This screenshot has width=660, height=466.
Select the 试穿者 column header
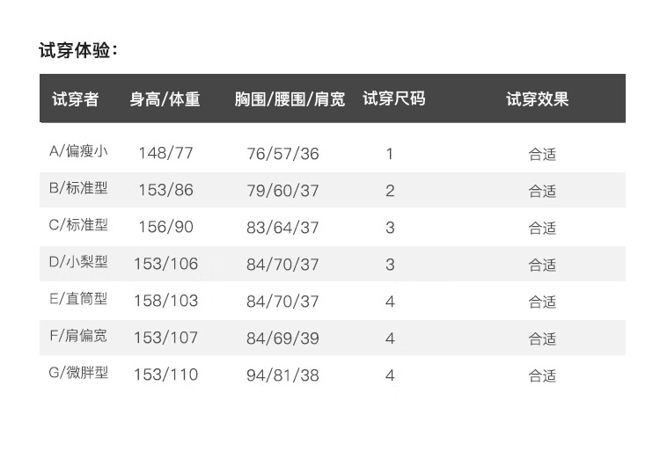pyautogui.click(x=75, y=98)
